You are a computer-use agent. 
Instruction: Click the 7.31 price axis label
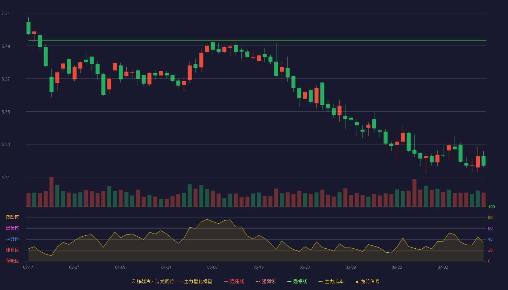click(5, 13)
